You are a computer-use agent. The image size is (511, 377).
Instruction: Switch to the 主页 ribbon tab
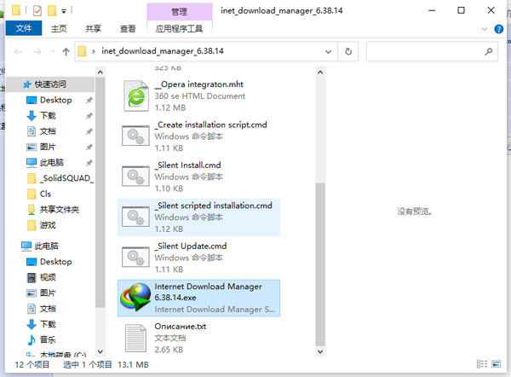pyautogui.click(x=59, y=29)
